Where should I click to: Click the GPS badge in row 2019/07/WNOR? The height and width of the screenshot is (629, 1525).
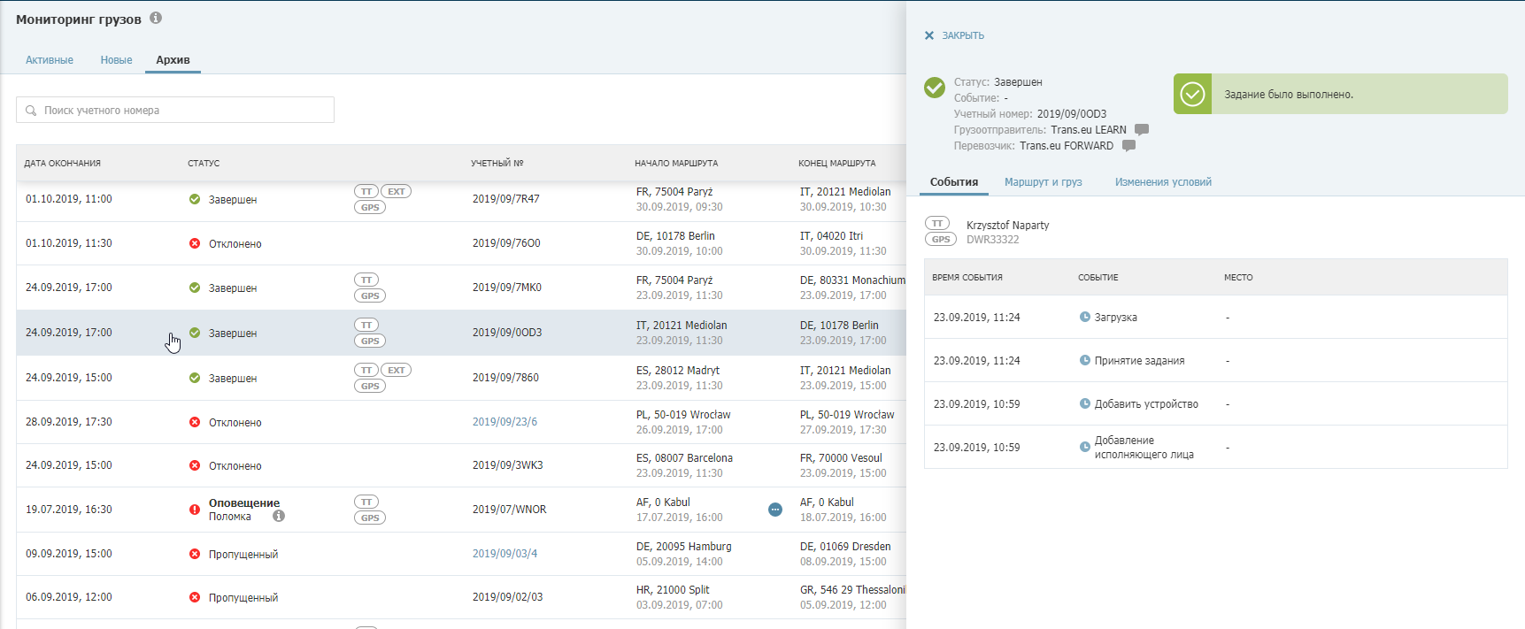[x=370, y=518]
